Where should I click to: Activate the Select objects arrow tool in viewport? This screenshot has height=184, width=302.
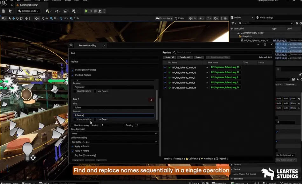(x=10, y=18)
